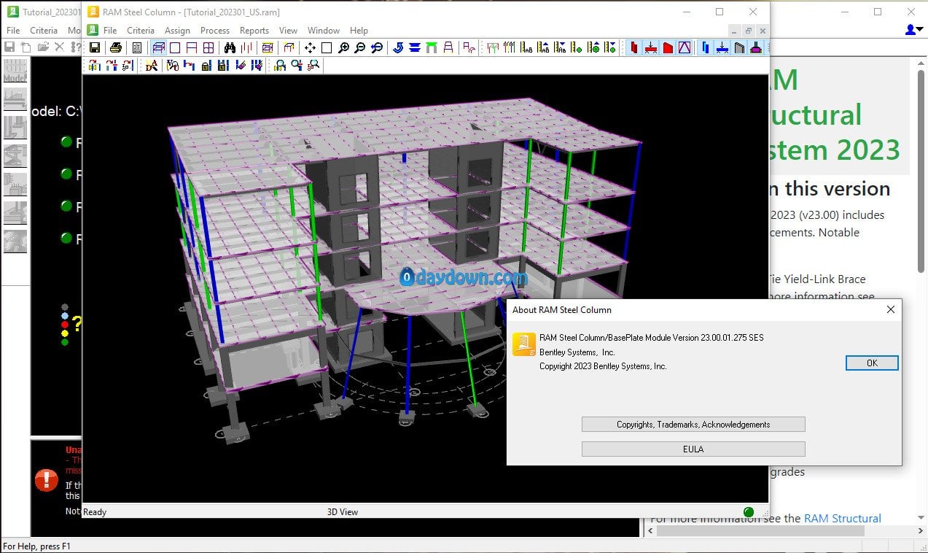Open the Criteria menu in the background window
This screenshot has width=928, height=553.
pos(44,31)
